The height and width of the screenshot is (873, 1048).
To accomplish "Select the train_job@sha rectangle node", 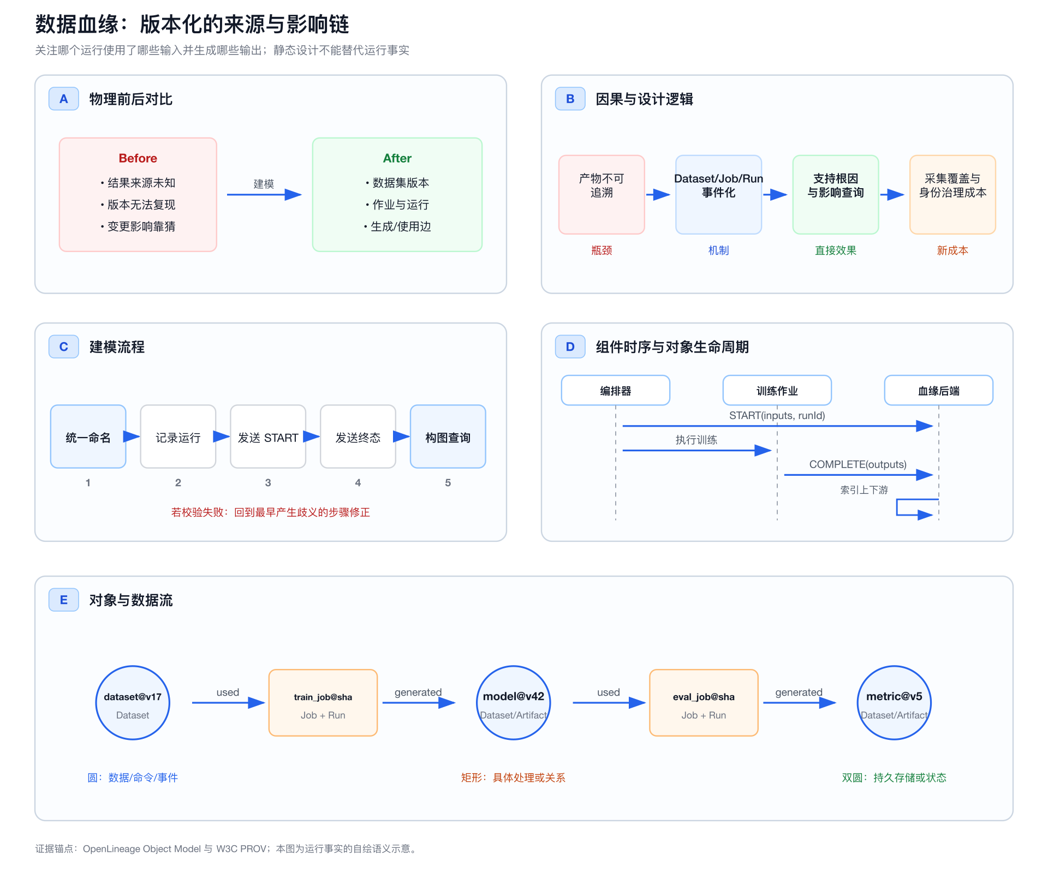I will click(x=323, y=703).
